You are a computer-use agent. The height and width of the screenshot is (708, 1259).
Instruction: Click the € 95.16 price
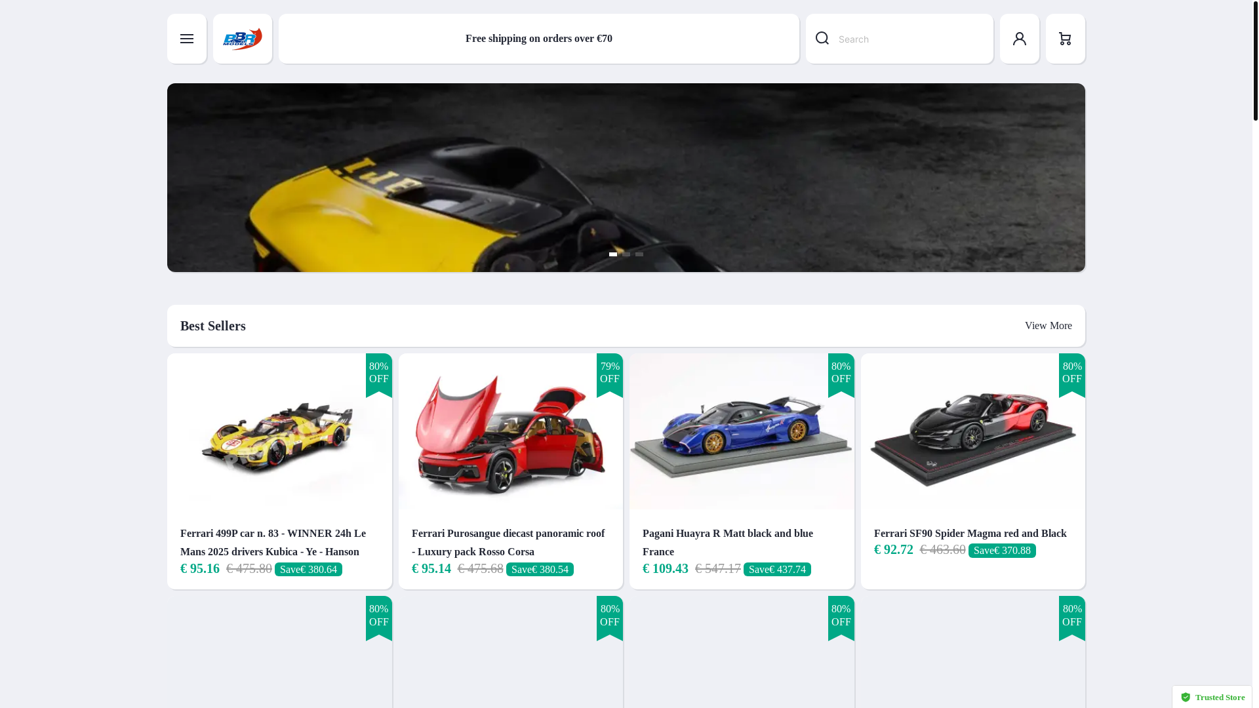[x=200, y=568]
